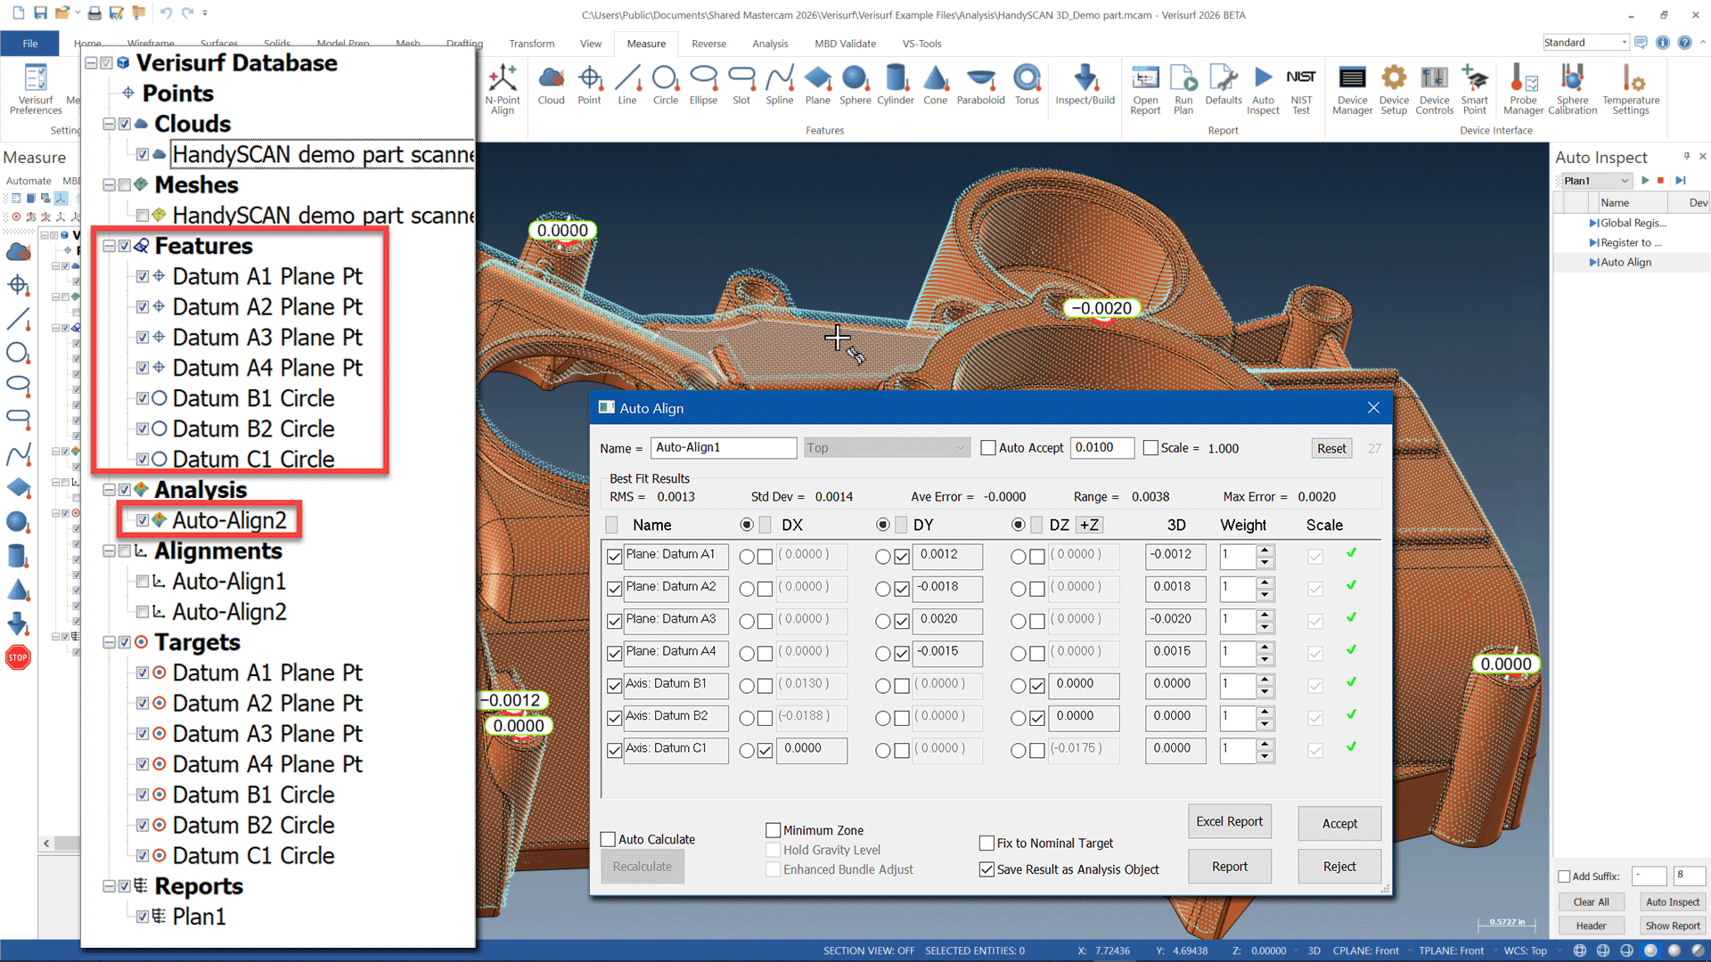This screenshot has height=962, width=1711.
Task: Click the Clear All button
Action: pyautogui.click(x=1591, y=901)
